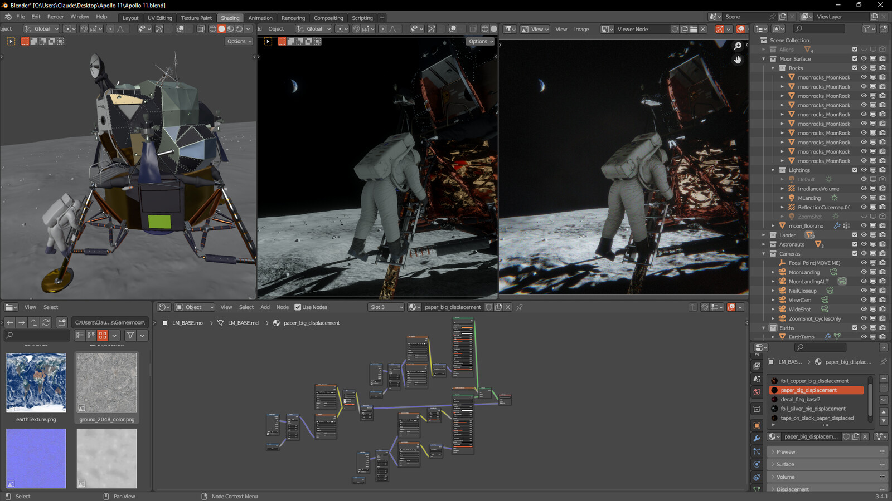892x501 pixels.
Task: Open Physics properties tab
Action: point(757,464)
